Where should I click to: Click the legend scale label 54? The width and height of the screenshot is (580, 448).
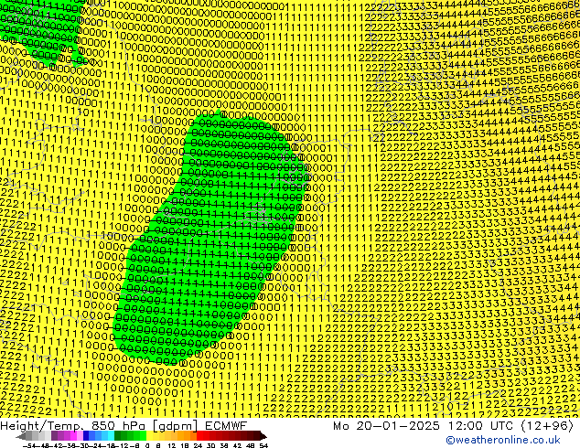tap(263, 446)
